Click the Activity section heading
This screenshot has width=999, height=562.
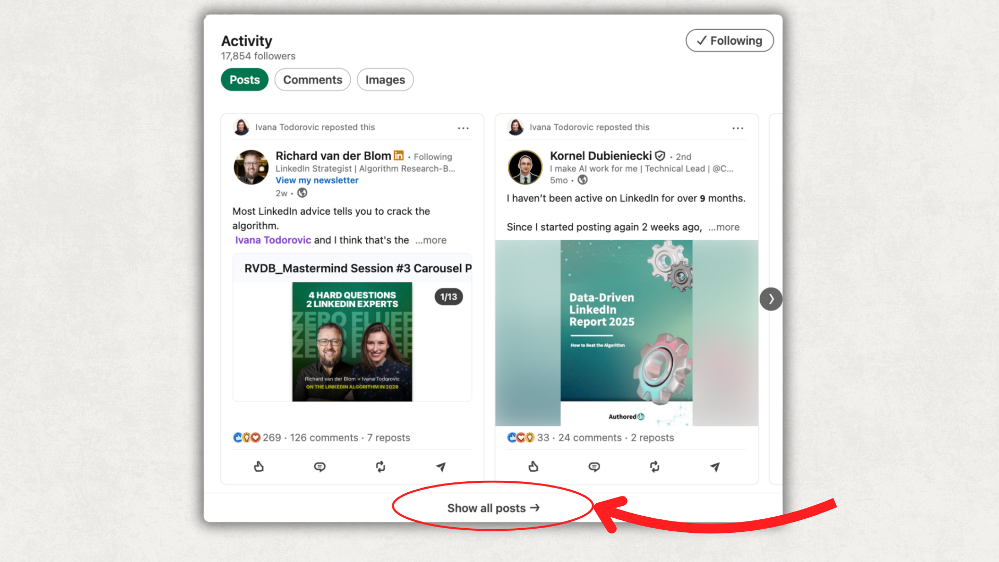click(247, 41)
